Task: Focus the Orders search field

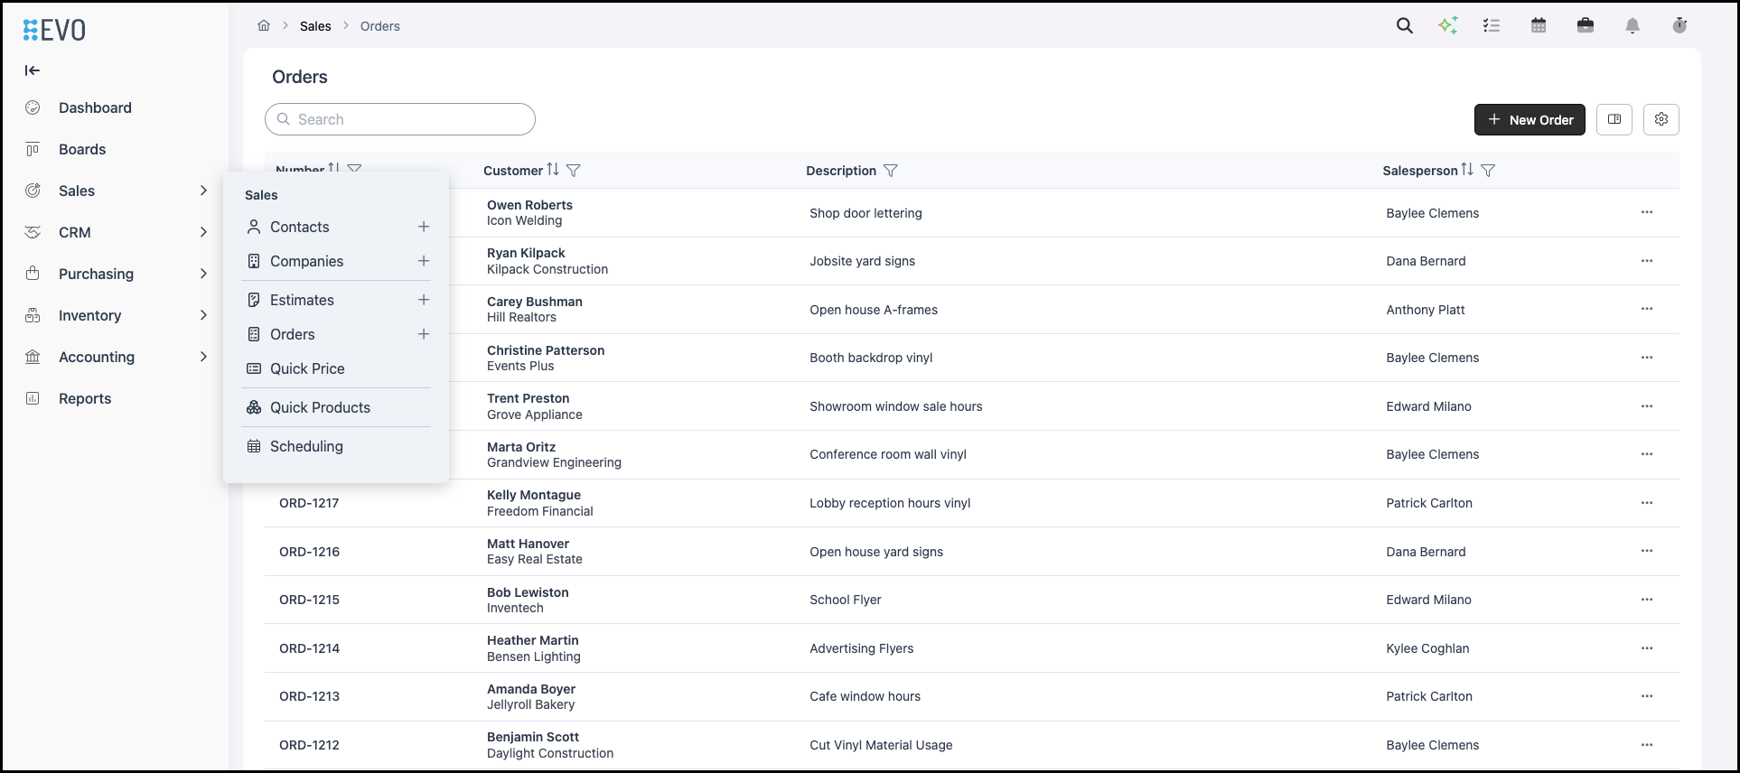Action: (400, 119)
